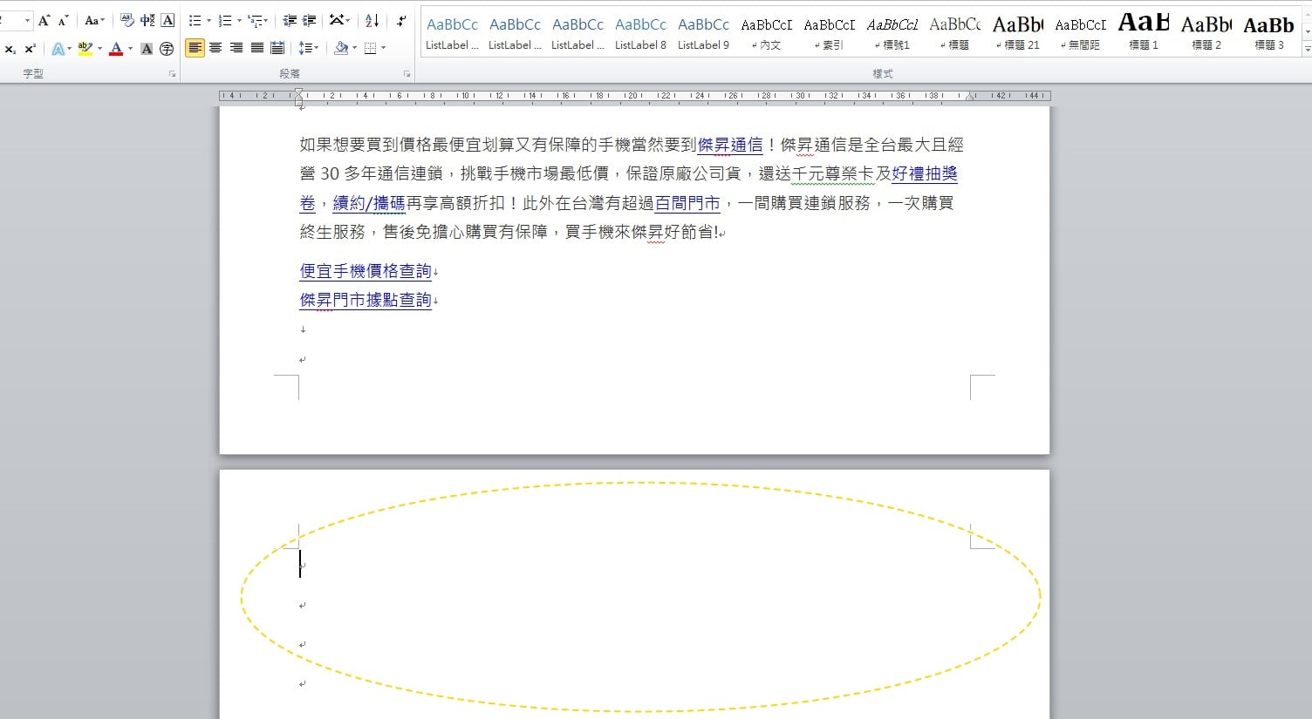This screenshot has width=1312, height=719.
Task: Align the paragraph to the left
Action: [x=195, y=48]
